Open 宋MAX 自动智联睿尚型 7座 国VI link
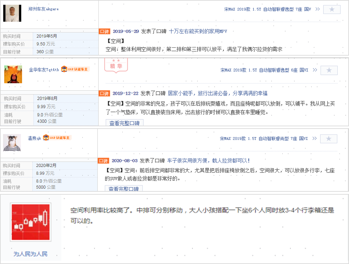Viewport: 349px width, 264px height. click(264, 139)
